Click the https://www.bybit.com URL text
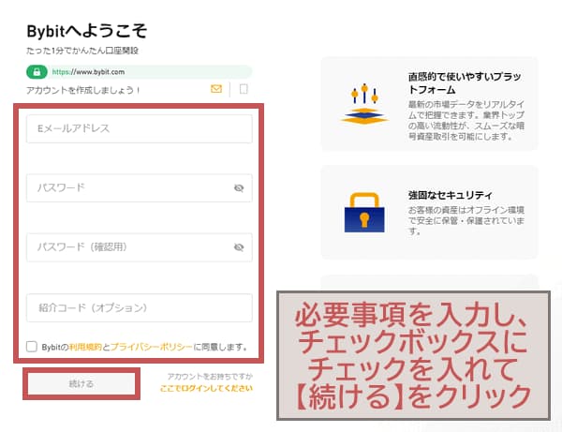 89,72
